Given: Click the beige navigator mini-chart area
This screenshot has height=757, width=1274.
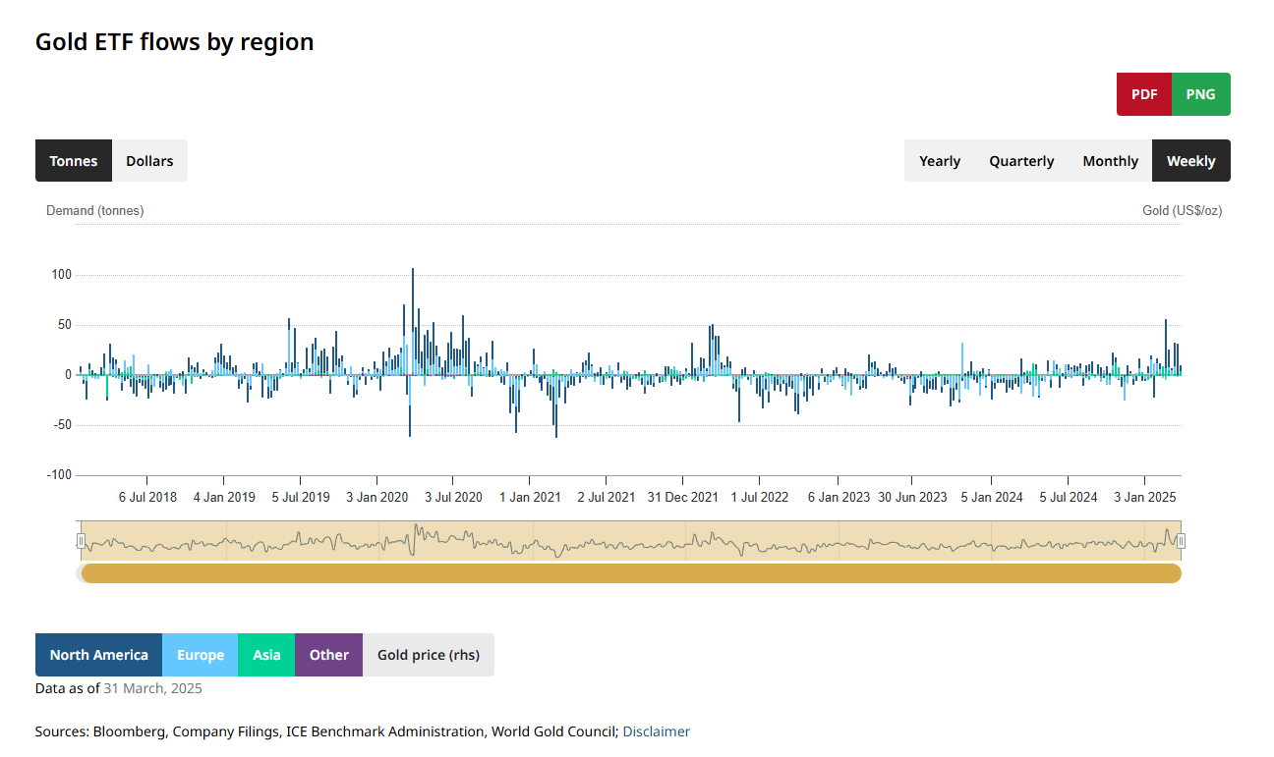Looking at the screenshot, I should (629, 541).
